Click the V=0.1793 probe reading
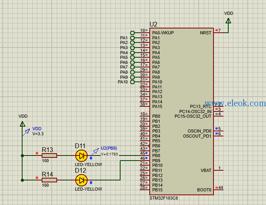Viewport: 266px width, 205px height. point(109,154)
